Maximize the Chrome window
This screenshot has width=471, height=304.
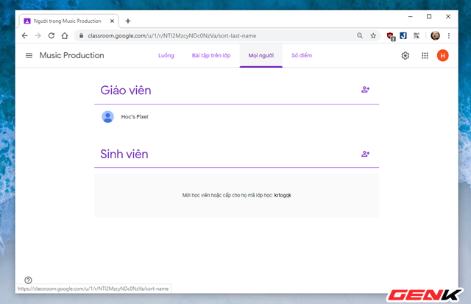point(429,16)
